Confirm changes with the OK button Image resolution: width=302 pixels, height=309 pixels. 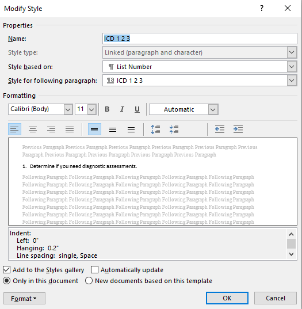pyautogui.click(x=227, y=298)
